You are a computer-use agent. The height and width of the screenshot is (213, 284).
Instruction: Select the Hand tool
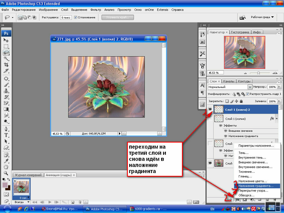(x=6, y=167)
